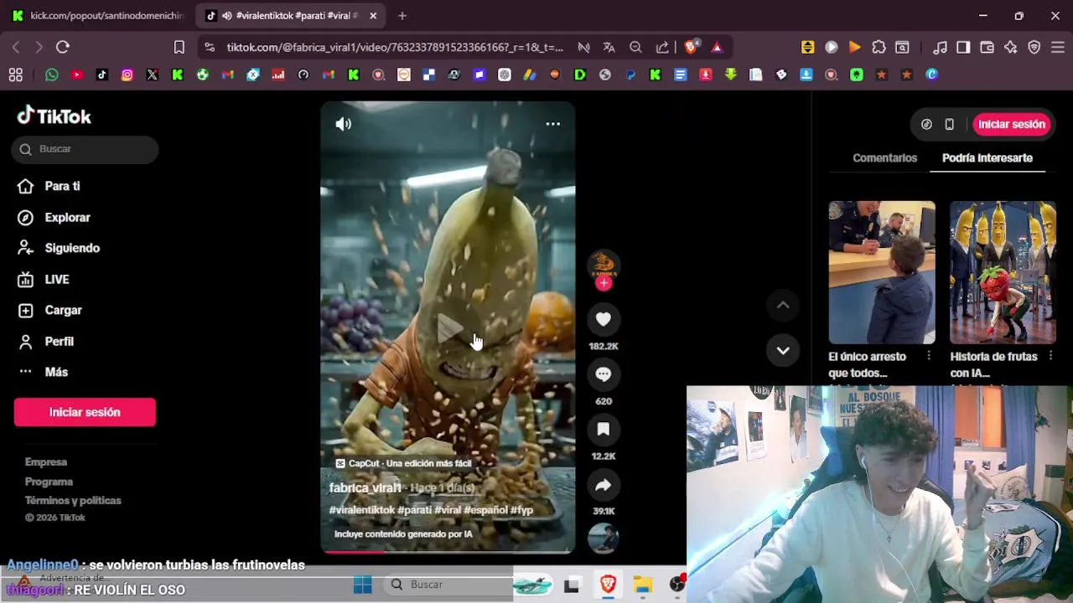The height and width of the screenshot is (603, 1073).
Task: Bookmark this page in the browser toolbar
Action: click(179, 47)
